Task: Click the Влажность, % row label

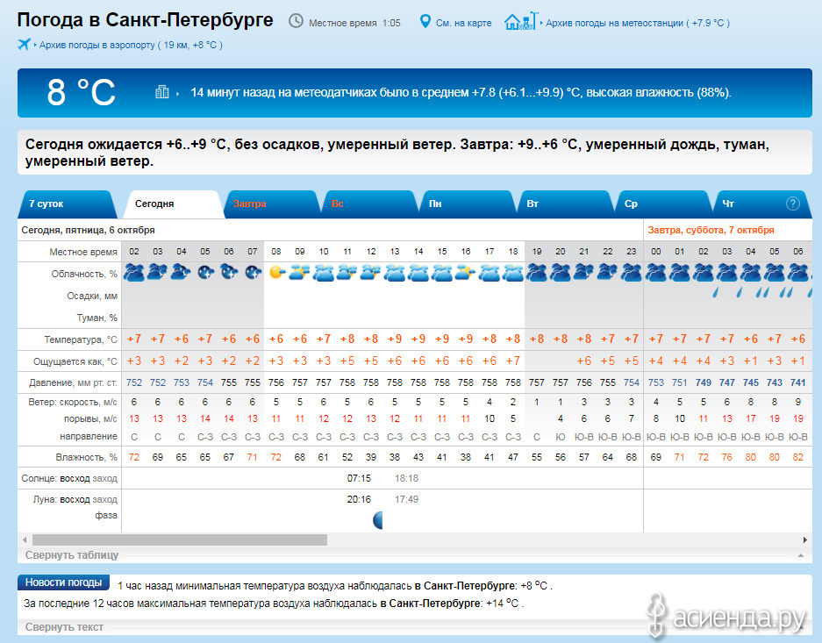Action: click(x=87, y=458)
